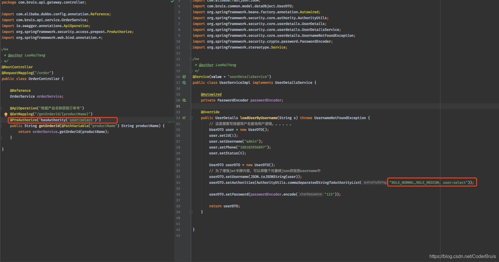Click the OrderController class name

44,79
